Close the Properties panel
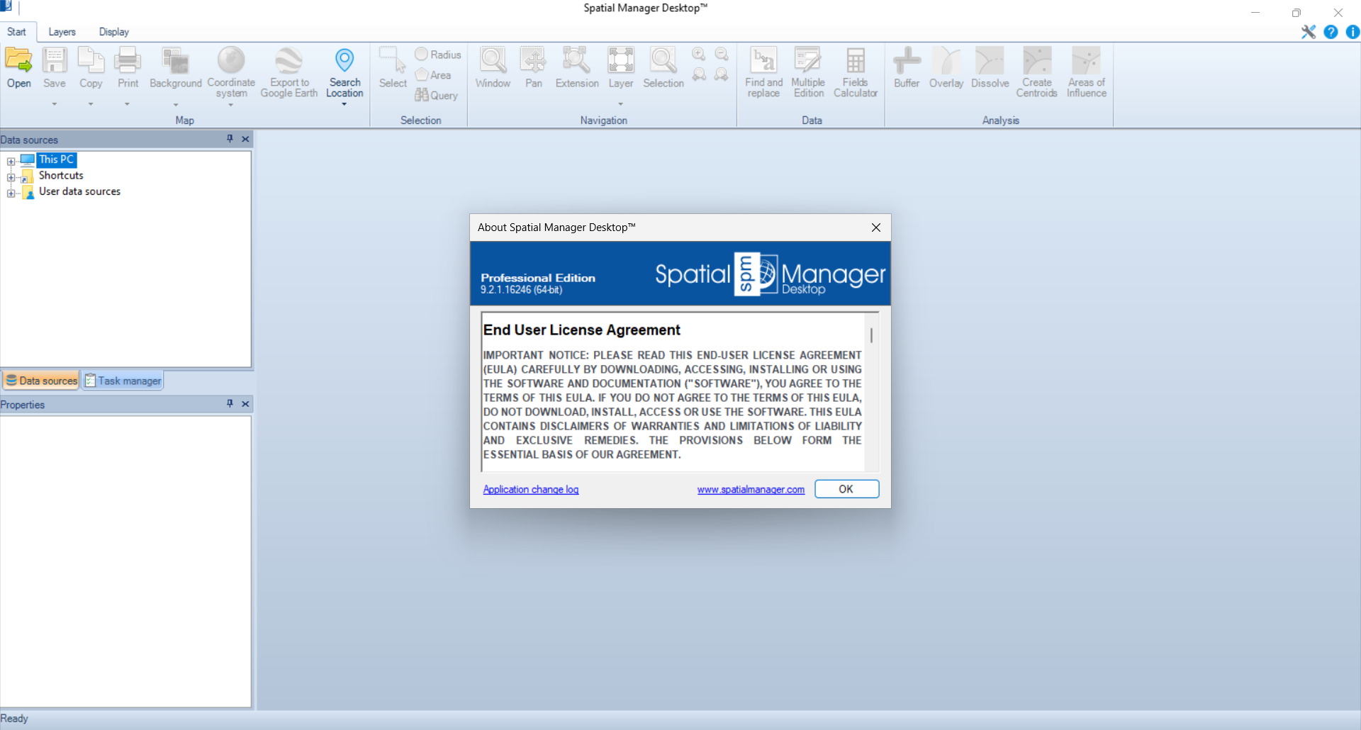 [x=245, y=404]
